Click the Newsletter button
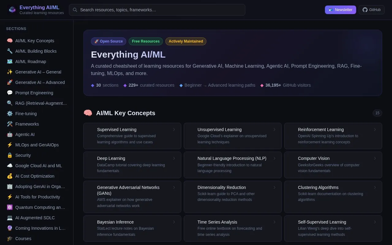This screenshot has width=392, height=245. 341,10
